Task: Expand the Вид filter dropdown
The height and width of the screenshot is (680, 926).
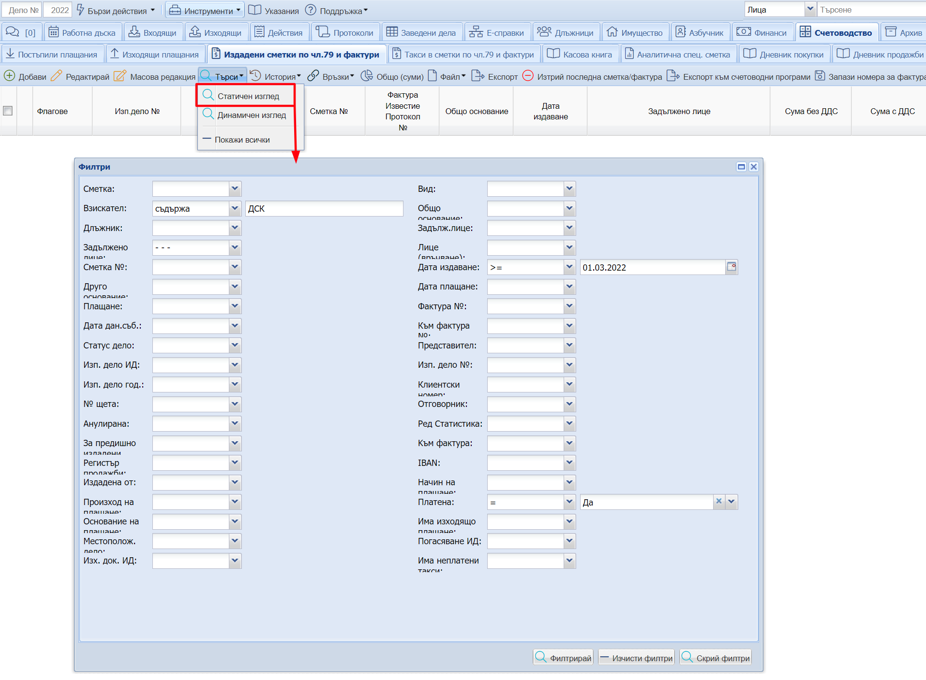Action: point(569,188)
